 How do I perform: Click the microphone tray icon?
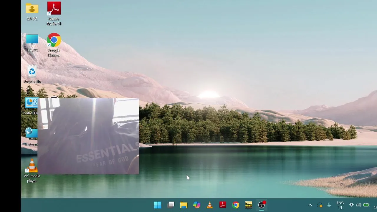pos(329,205)
